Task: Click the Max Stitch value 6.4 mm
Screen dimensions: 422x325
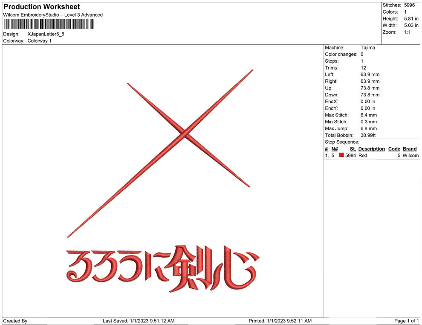Action: 368,115
